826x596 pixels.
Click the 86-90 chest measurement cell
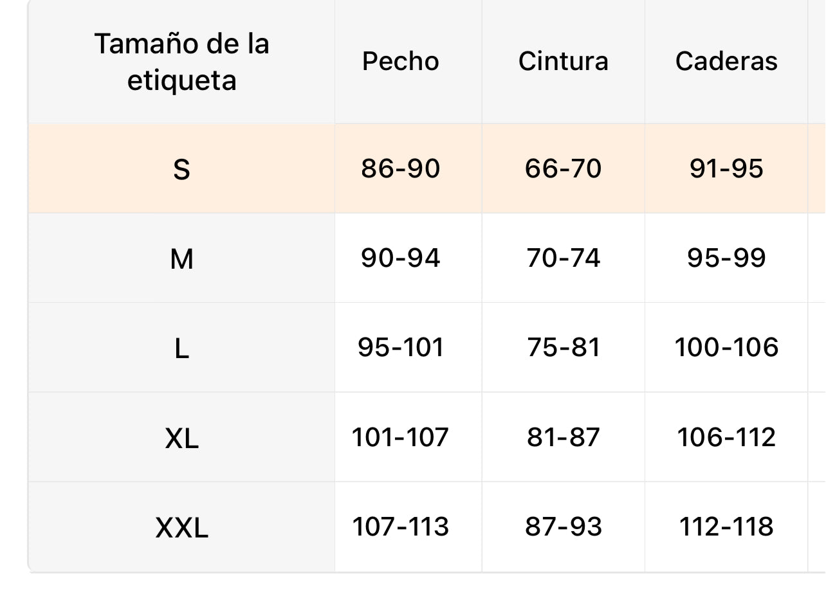point(400,168)
